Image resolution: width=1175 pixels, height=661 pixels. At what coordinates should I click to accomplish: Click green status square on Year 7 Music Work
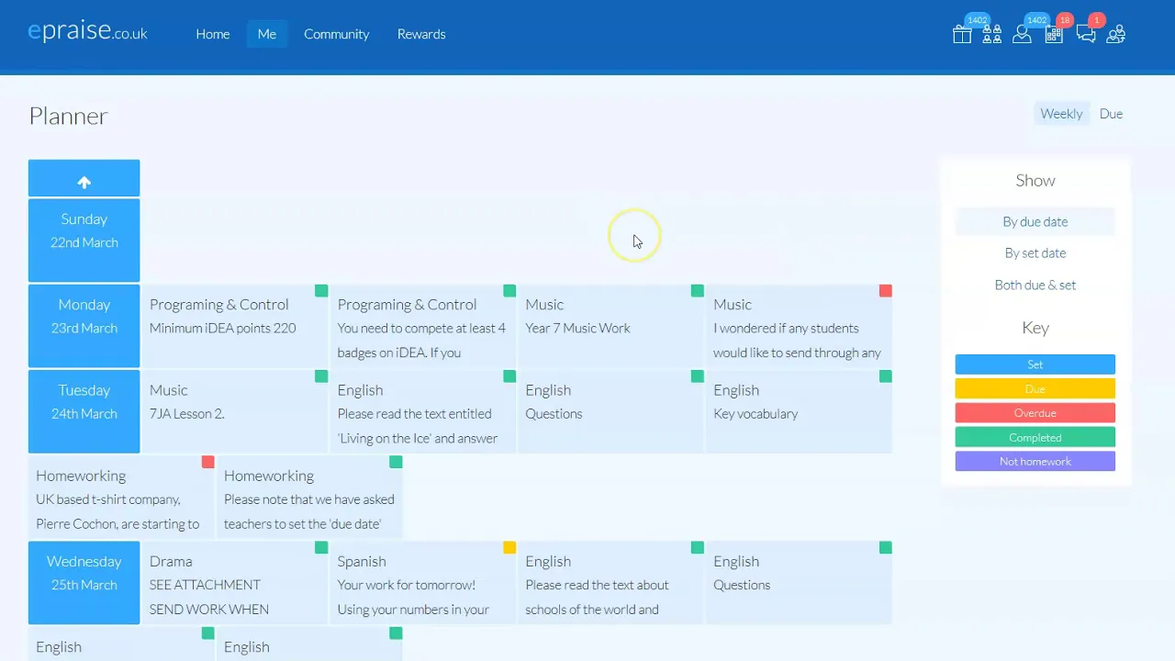coord(698,291)
